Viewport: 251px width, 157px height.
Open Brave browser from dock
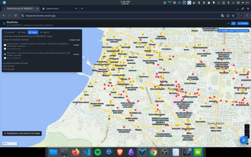(x=120, y=152)
